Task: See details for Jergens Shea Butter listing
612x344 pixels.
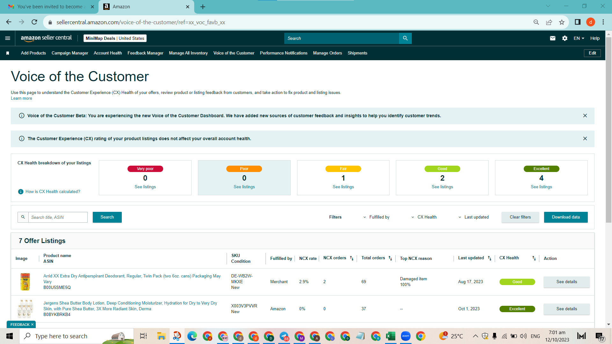Action: click(x=566, y=309)
